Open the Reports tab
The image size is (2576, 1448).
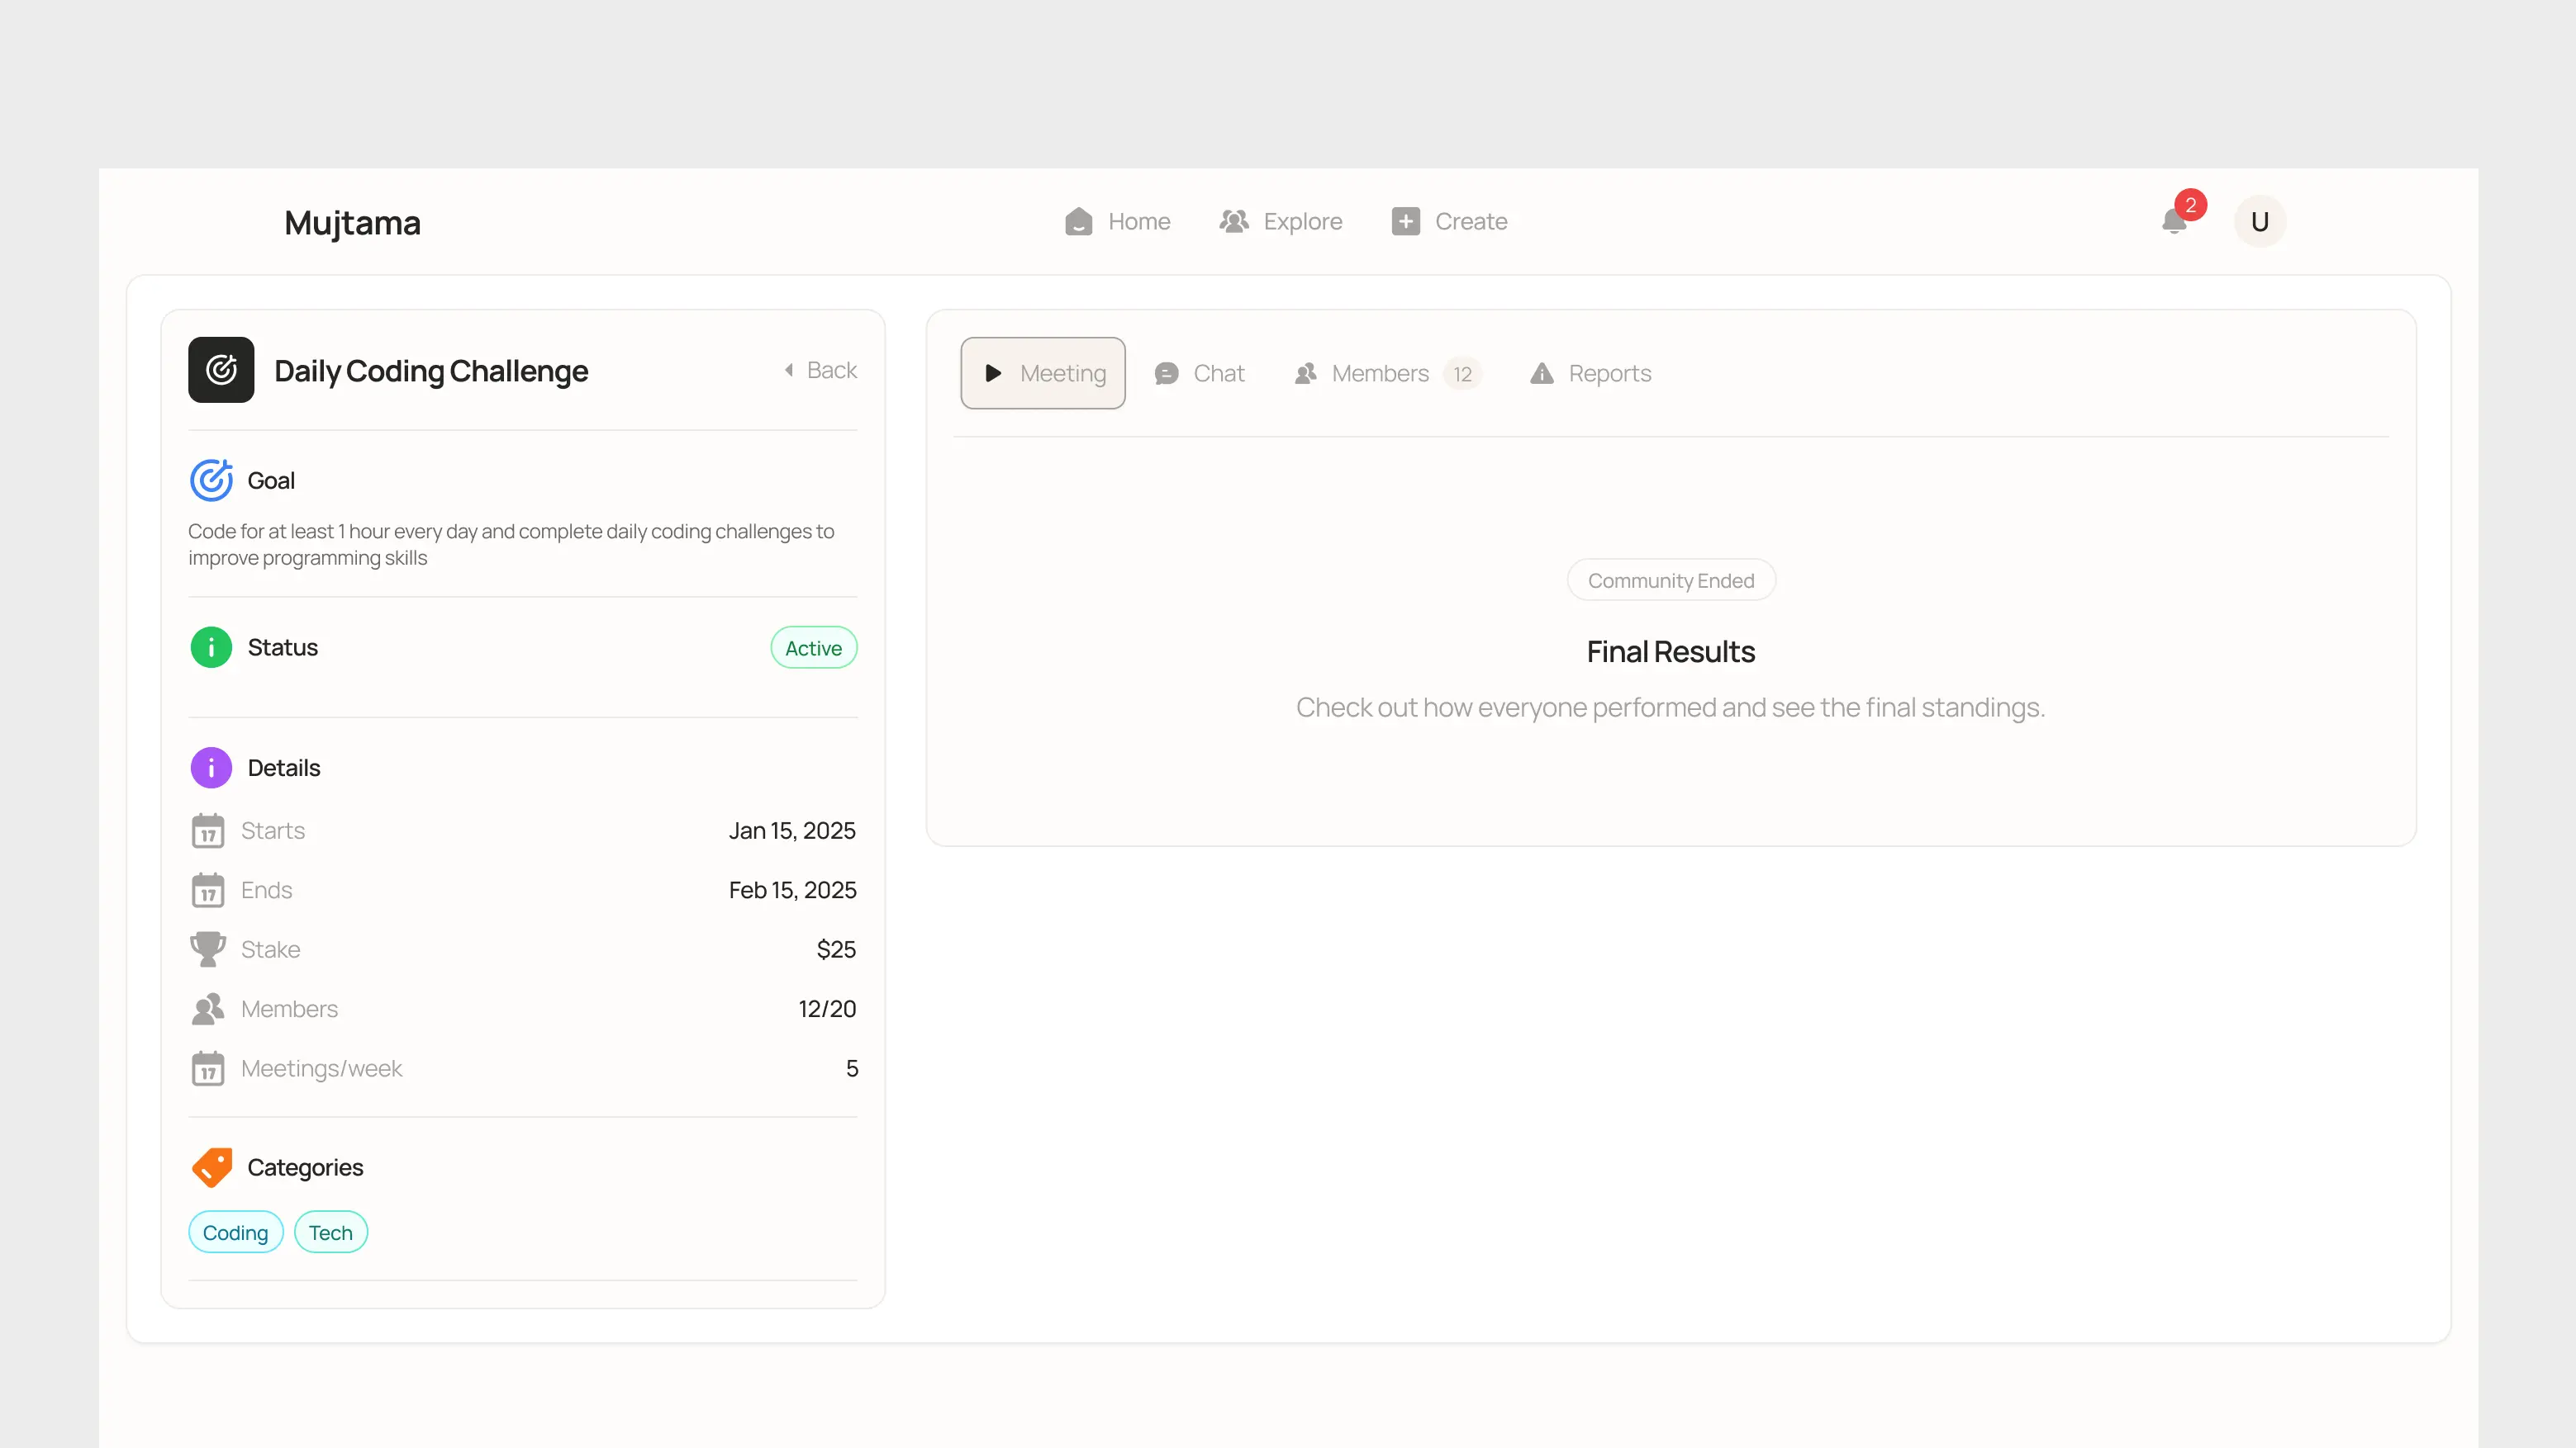coord(1590,374)
